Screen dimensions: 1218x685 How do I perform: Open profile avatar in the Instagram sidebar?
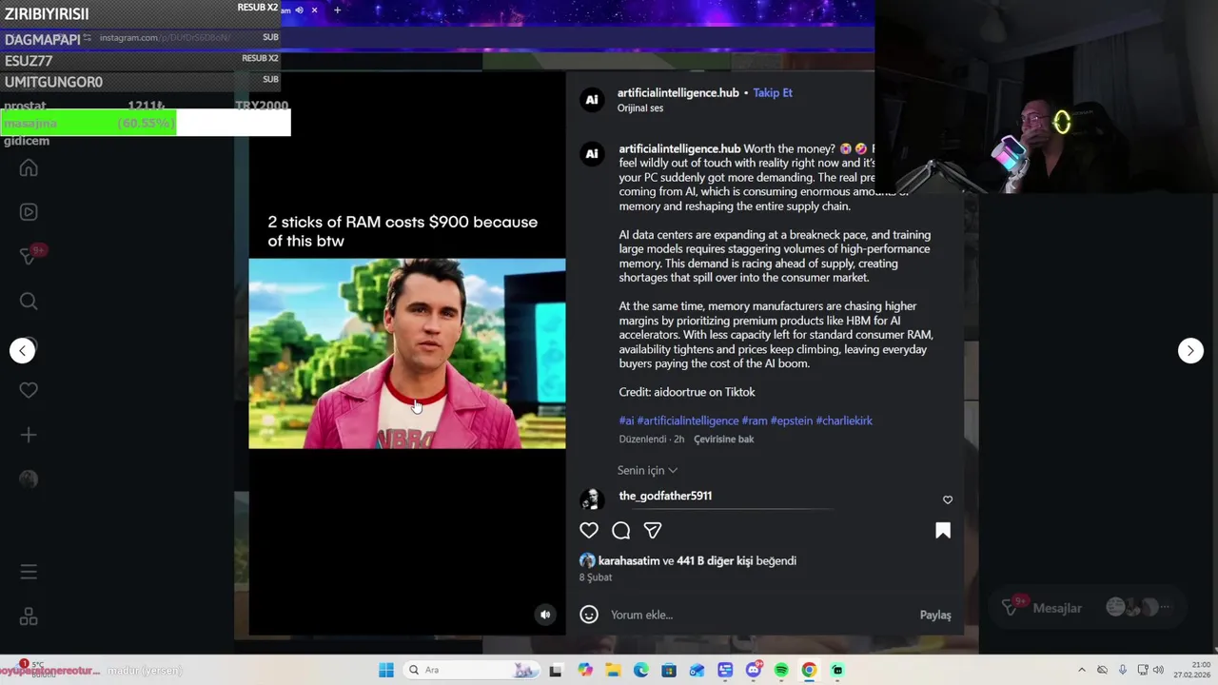coord(29,479)
